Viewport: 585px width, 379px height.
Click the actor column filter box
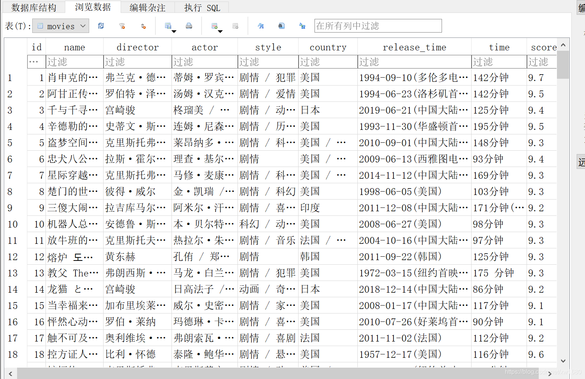click(204, 62)
